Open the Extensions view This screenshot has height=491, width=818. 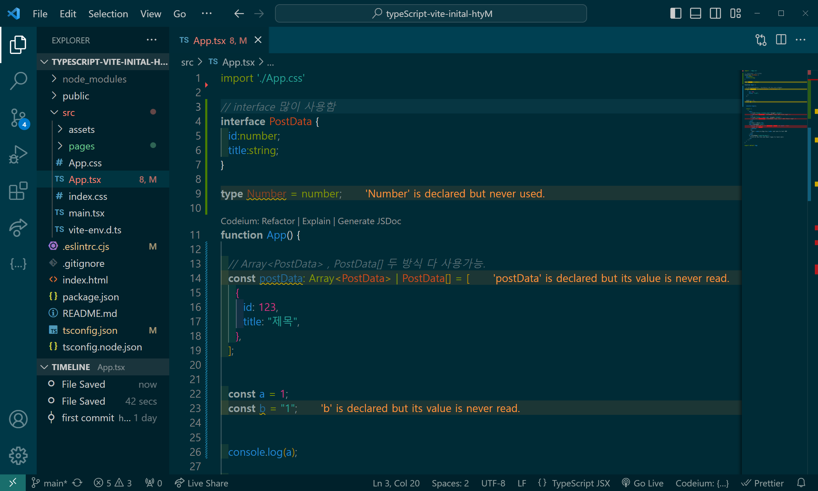pos(18,191)
